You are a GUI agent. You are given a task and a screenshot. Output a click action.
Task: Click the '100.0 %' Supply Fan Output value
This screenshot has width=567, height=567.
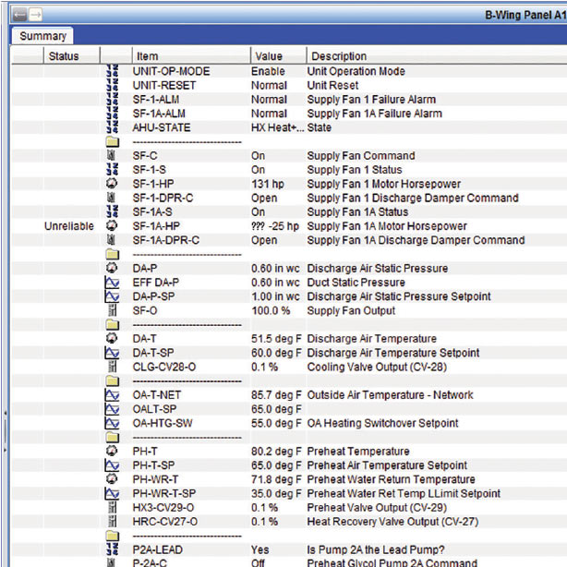coord(271,310)
